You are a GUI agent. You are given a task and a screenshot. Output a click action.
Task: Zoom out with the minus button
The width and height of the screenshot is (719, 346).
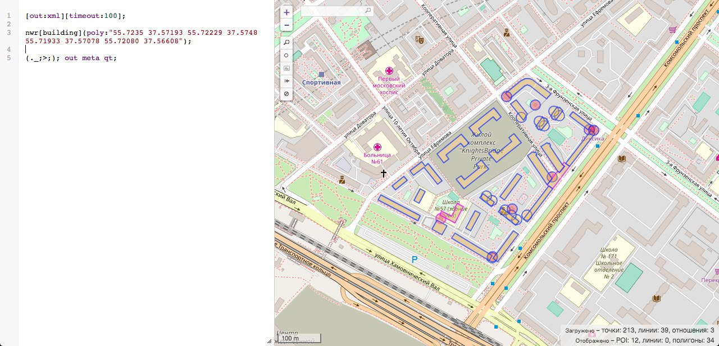[286, 25]
